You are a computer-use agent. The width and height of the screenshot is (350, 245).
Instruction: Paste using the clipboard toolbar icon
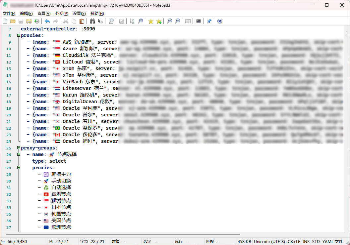pos(82,21)
